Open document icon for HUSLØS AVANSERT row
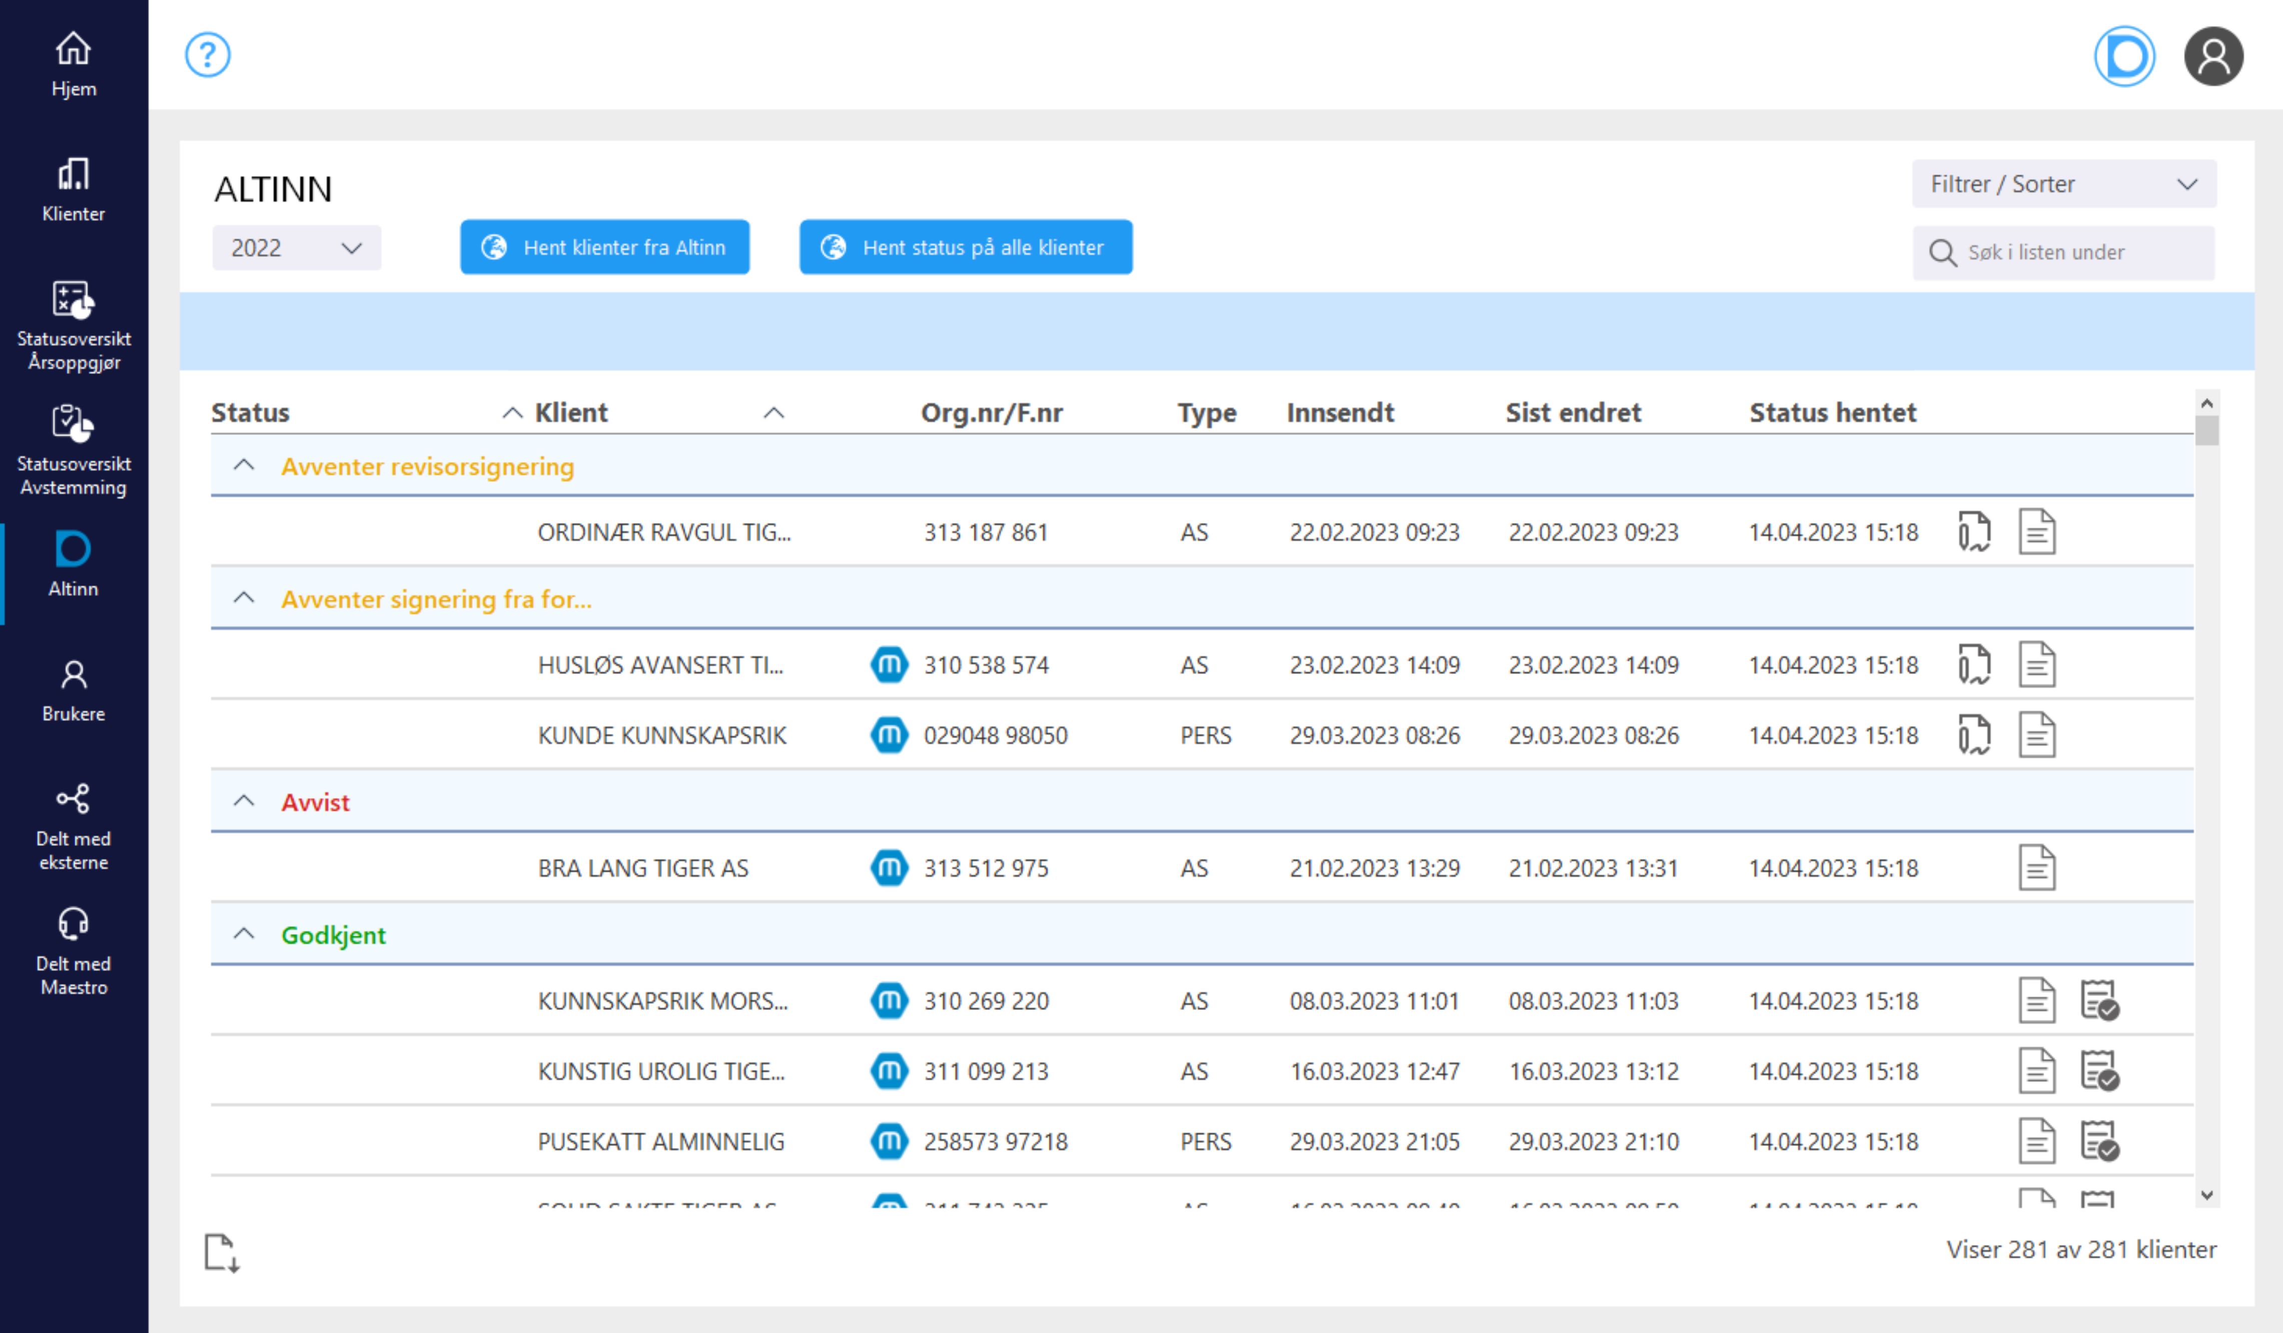The image size is (2283, 1333). click(x=2036, y=664)
